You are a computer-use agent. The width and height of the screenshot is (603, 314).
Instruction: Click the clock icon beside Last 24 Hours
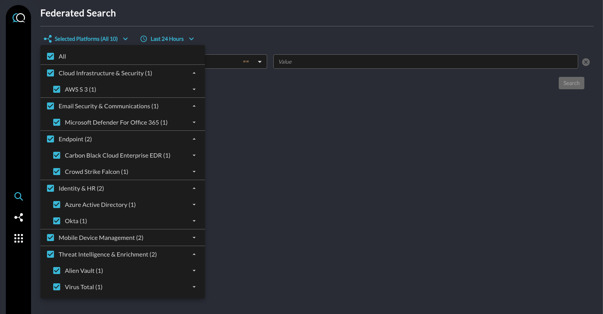[x=144, y=39]
